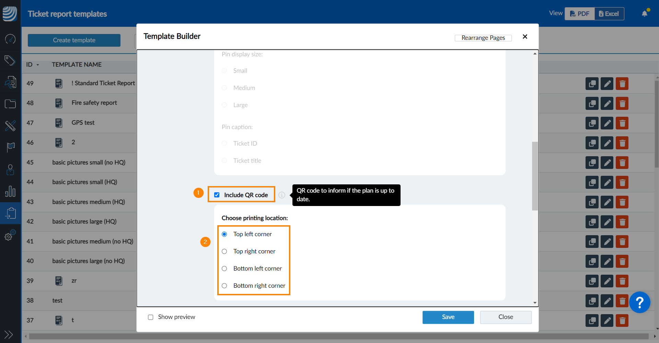Click the QR code info icon
The width and height of the screenshot is (659, 343).
(x=281, y=195)
